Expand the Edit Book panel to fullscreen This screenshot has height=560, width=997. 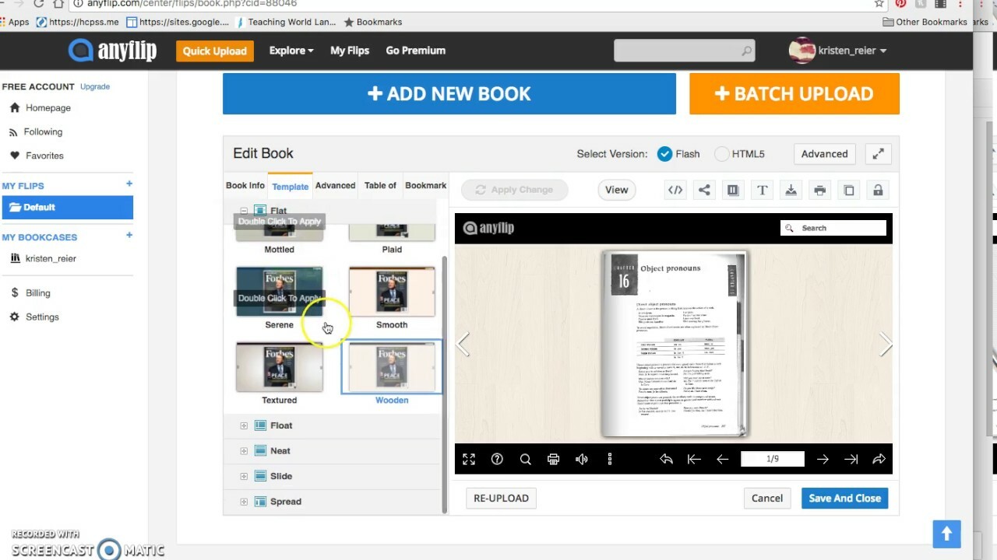(x=878, y=154)
